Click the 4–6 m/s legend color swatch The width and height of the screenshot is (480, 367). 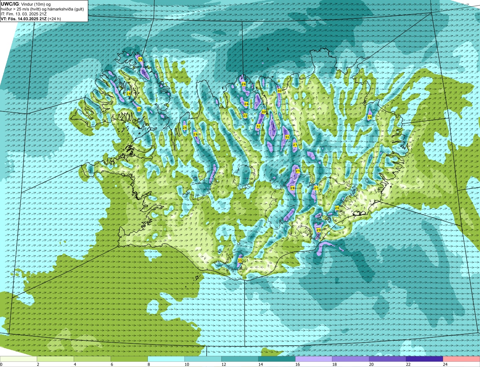click(x=93, y=359)
